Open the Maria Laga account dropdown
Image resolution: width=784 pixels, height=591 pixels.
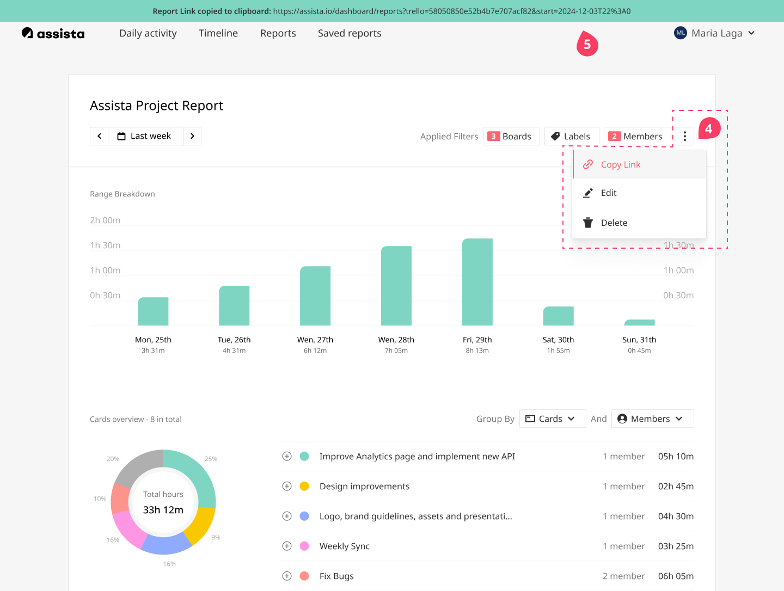pyautogui.click(x=751, y=33)
